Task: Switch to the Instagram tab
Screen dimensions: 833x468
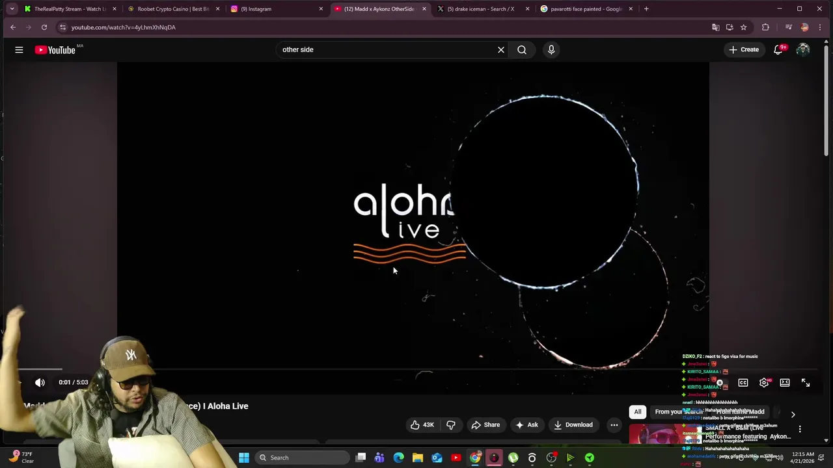Action: point(277,9)
